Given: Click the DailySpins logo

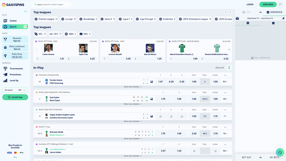Looking at the screenshot, I should click(13, 5).
